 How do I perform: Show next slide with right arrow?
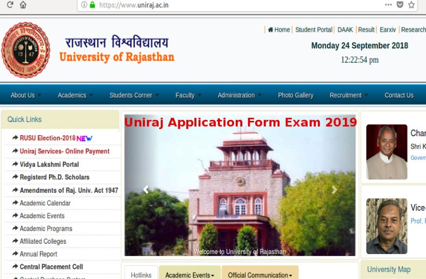[334, 190]
